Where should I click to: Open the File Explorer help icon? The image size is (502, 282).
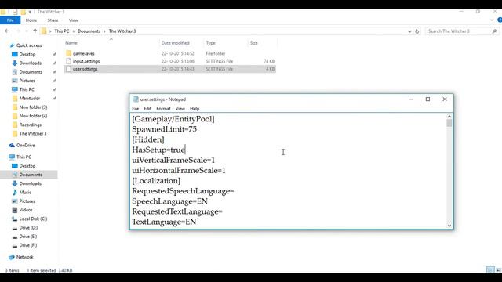[500, 20]
